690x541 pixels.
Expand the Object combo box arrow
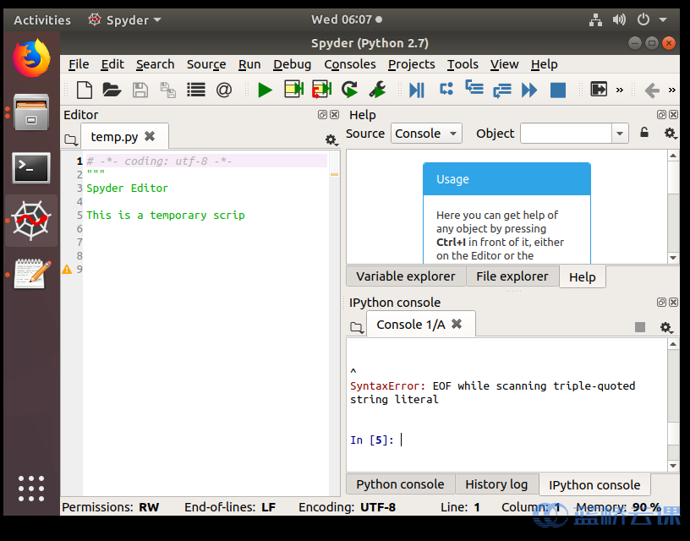620,134
